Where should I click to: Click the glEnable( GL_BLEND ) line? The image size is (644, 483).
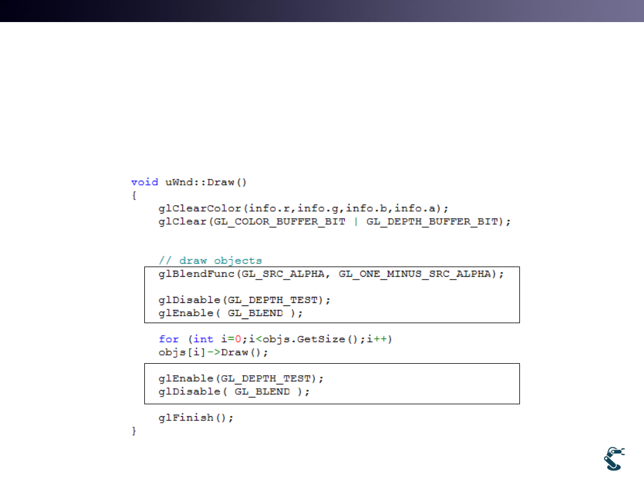231,313
